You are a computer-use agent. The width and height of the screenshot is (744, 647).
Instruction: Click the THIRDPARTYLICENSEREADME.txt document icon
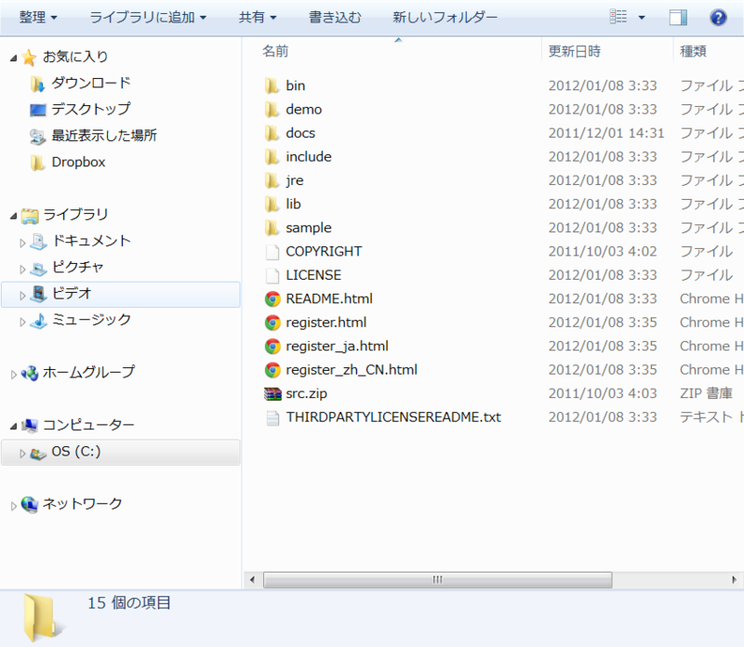(272, 418)
